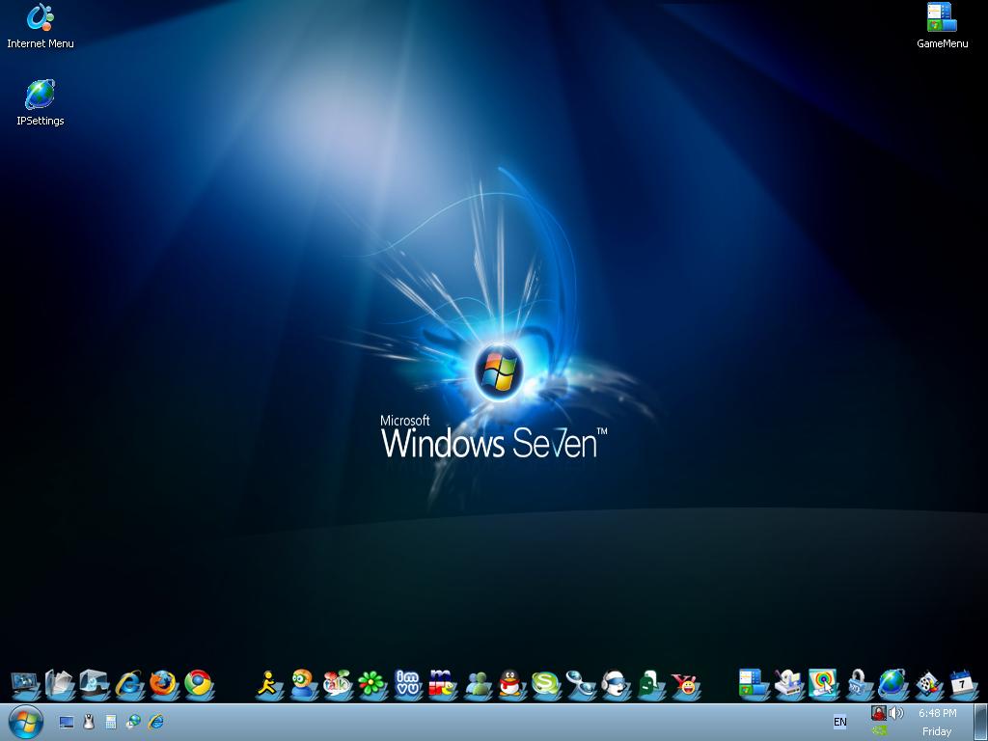Screen dimensions: 988x741
Task: Click the padlock dock icon
Action: tap(858, 685)
